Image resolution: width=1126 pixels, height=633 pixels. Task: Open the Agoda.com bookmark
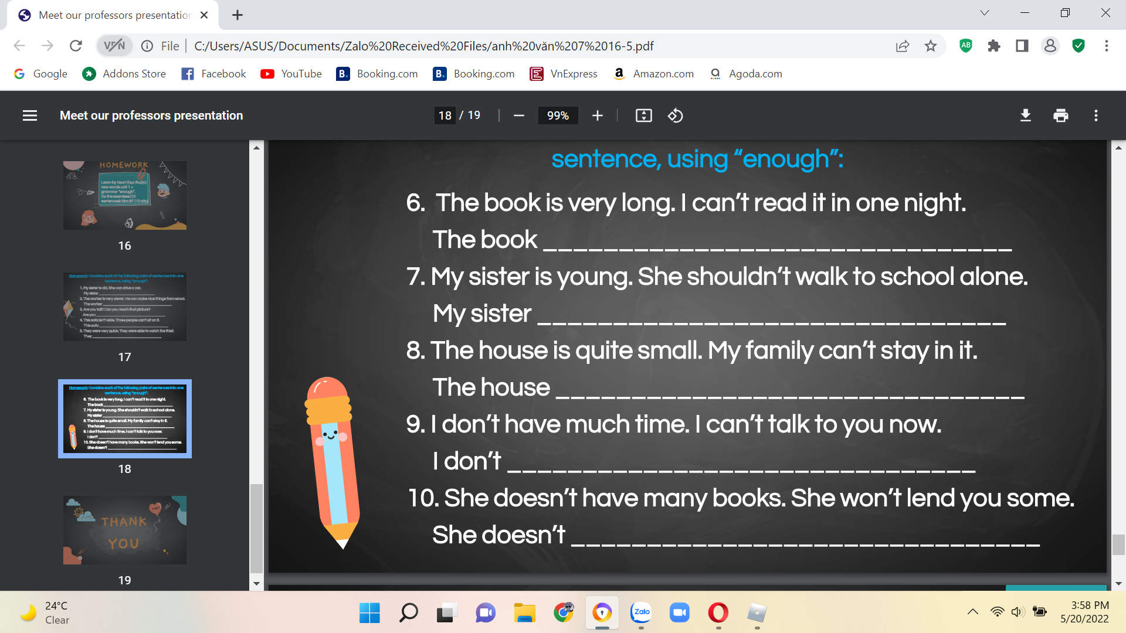point(745,74)
